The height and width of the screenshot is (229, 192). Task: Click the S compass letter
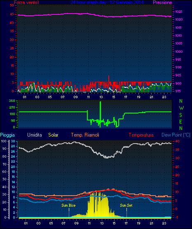click(x=180, y=115)
